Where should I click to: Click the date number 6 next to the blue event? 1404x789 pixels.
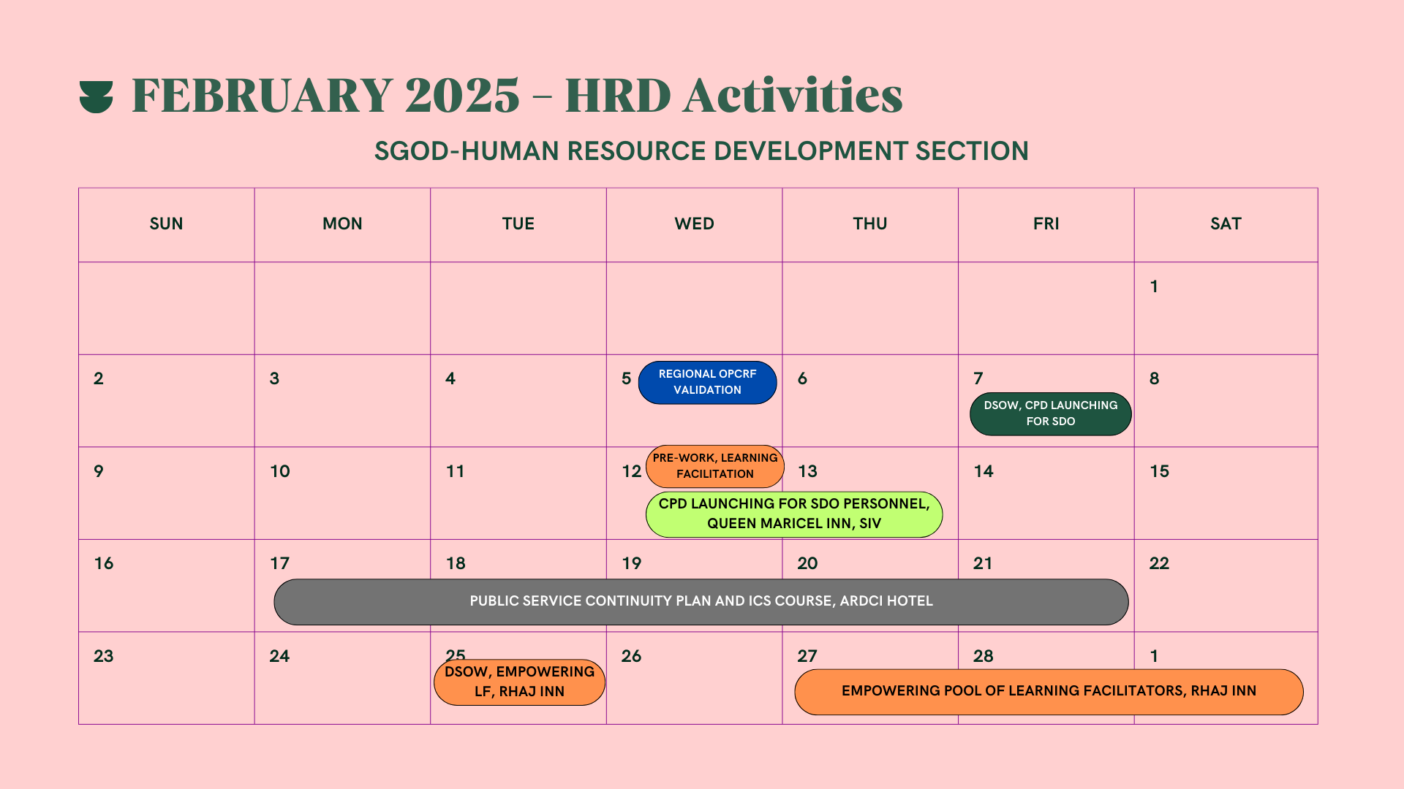[x=802, y=379]
